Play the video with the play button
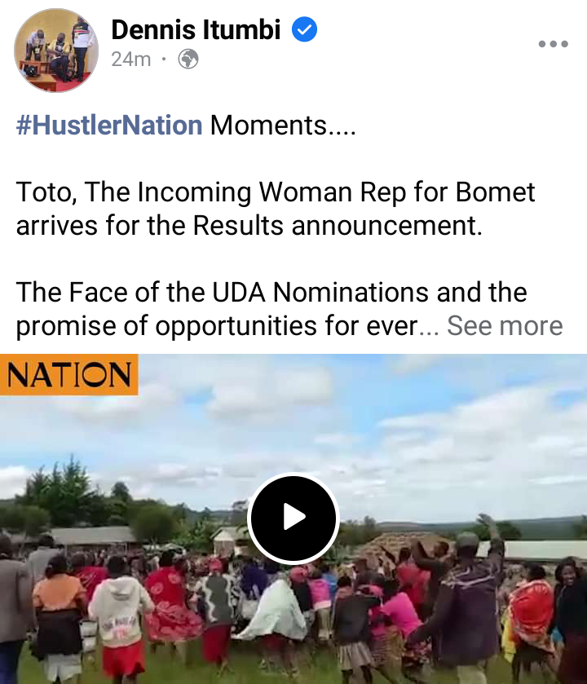 point(293,518)
